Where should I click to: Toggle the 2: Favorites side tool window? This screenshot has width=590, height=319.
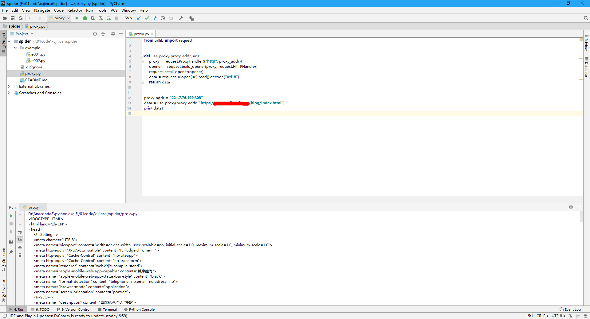[x=3, y=290]
